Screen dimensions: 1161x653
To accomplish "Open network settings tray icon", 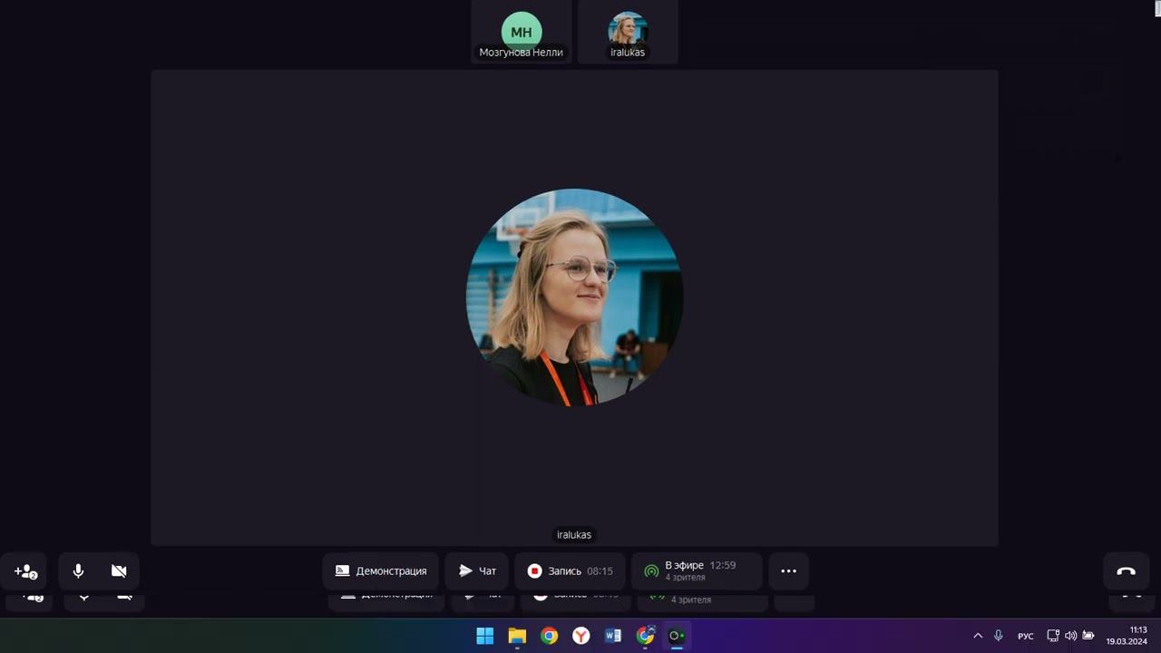I will click(1053, 636).
